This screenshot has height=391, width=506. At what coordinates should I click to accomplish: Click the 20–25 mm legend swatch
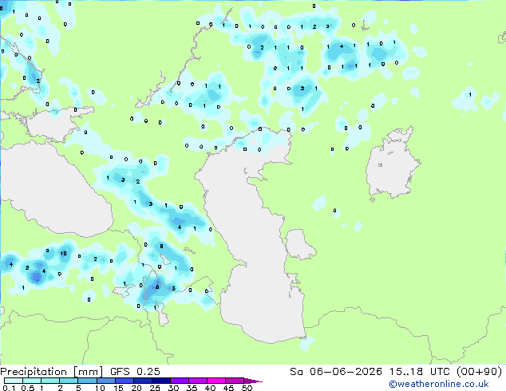pyautogui.click(x=142, y=381)
